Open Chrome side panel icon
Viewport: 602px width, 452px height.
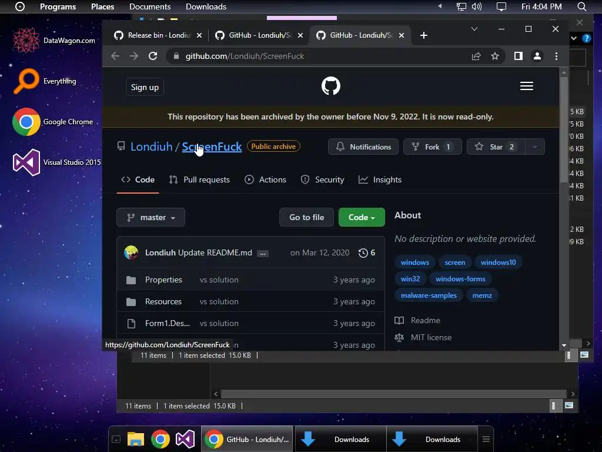click(519, 56)
